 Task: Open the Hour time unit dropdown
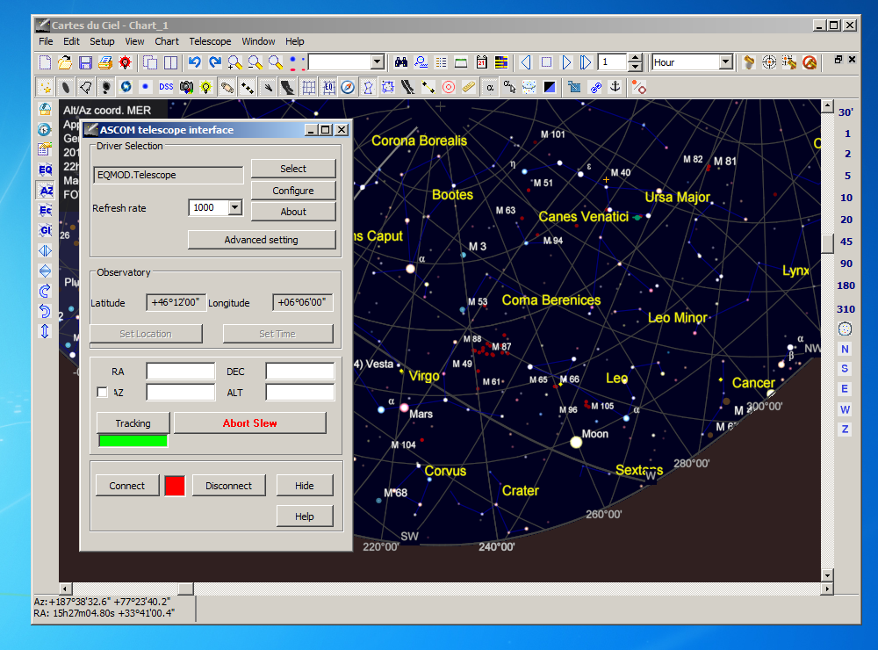tap(725, 62)
